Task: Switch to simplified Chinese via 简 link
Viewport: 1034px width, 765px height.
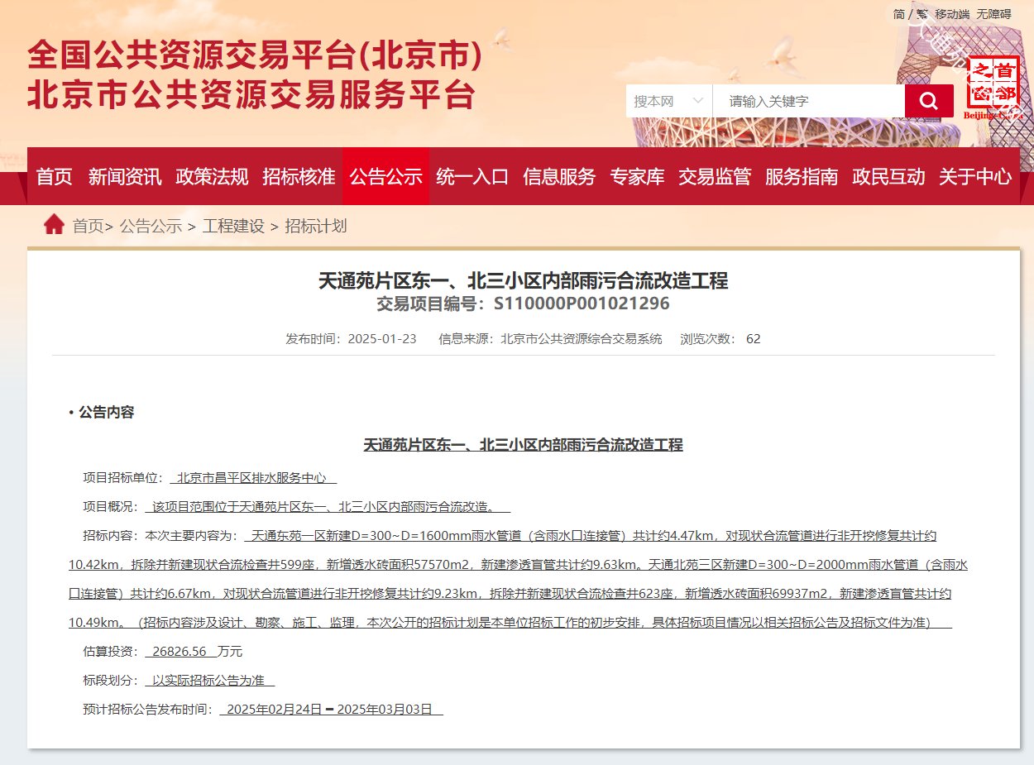Action: point(898,14)
